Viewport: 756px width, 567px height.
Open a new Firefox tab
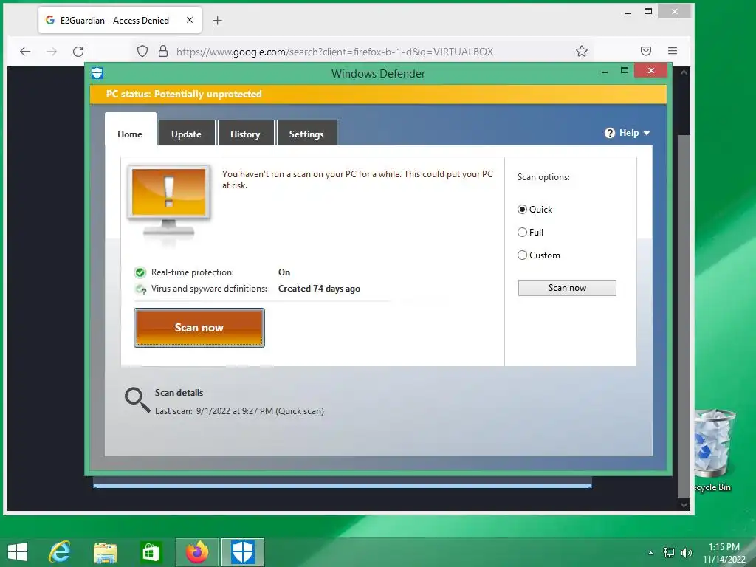218,20
